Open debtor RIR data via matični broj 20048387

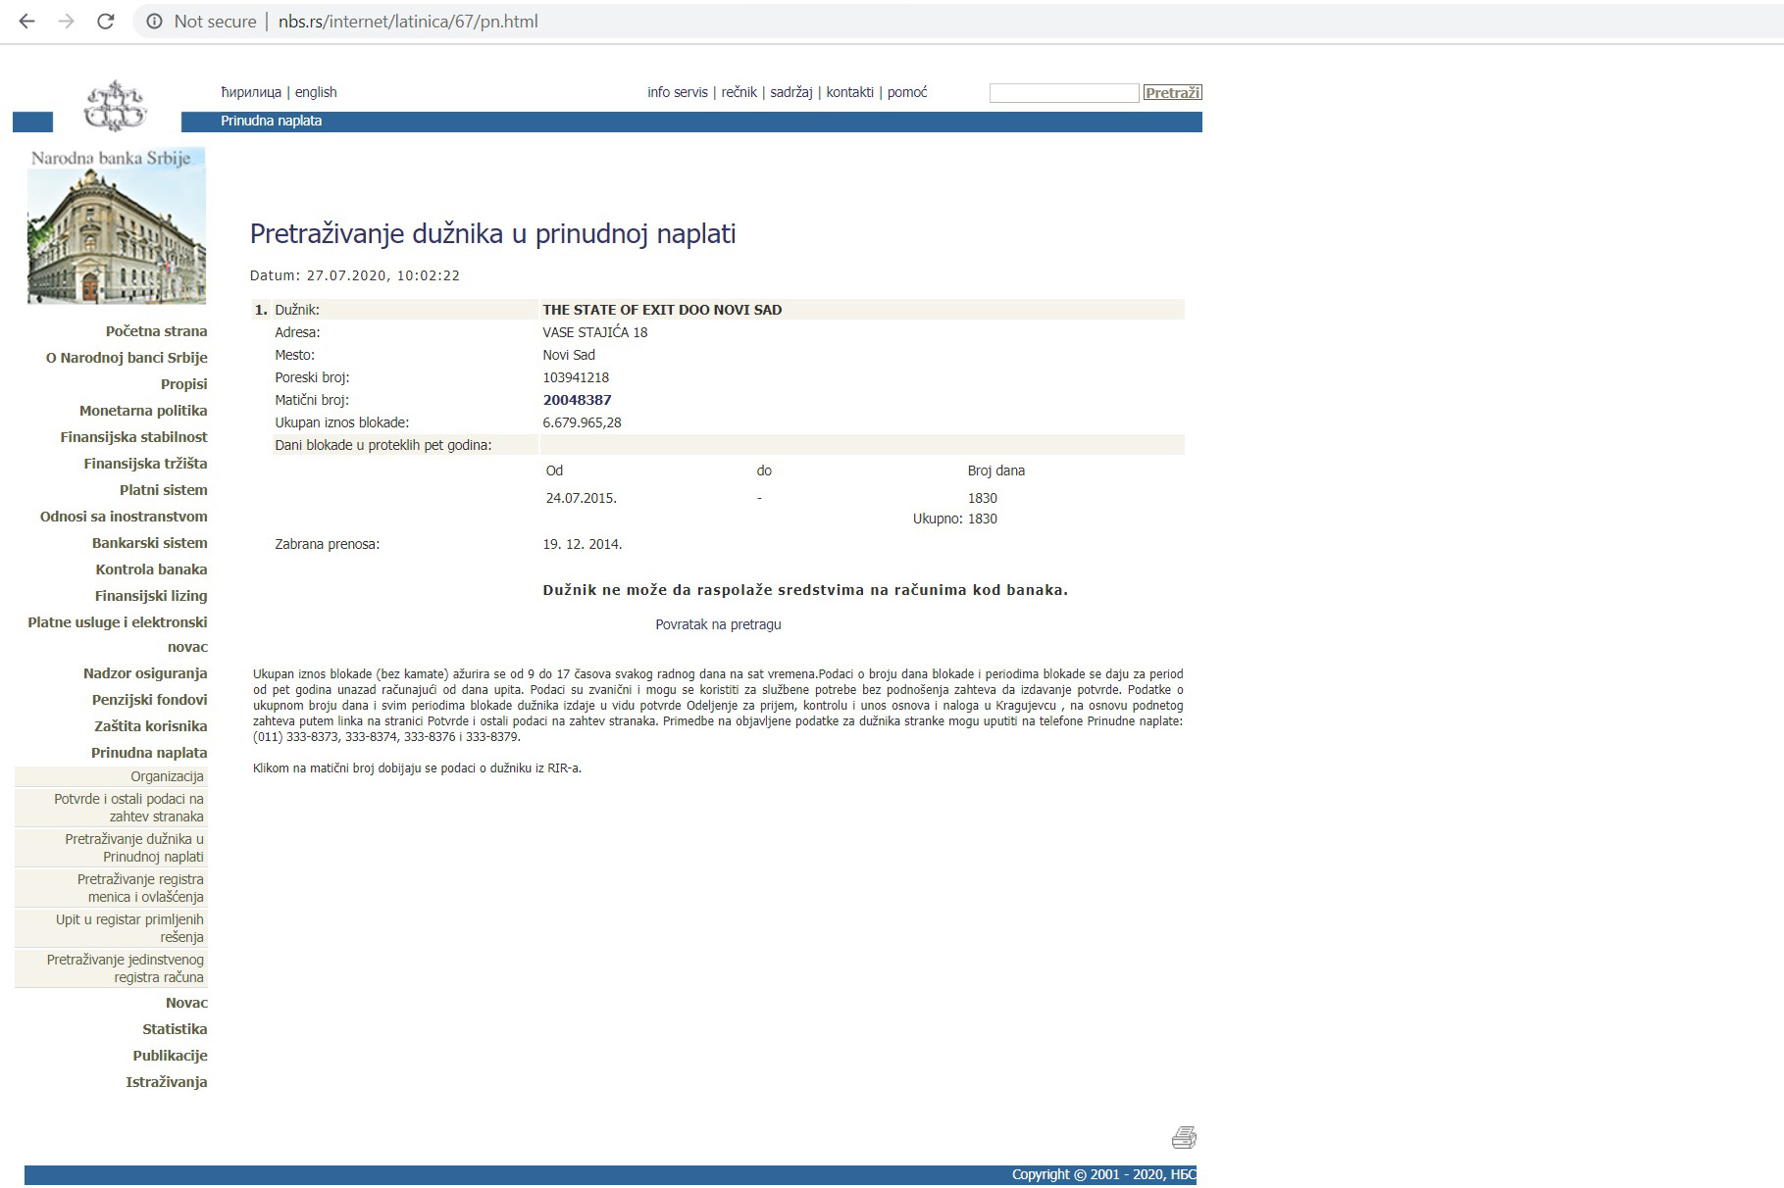[579, 399]
